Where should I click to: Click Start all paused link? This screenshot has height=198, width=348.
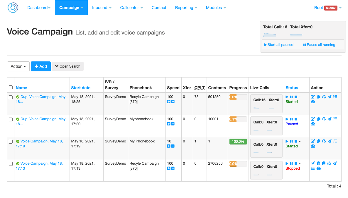click(278, 44)
